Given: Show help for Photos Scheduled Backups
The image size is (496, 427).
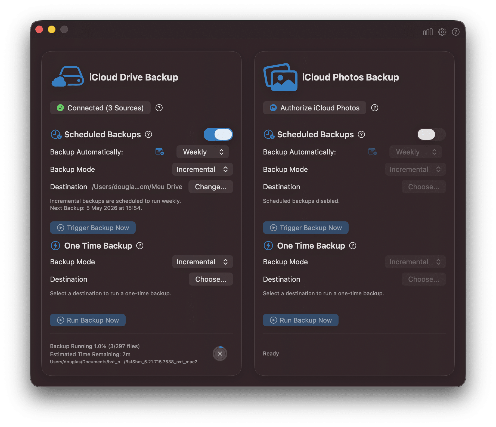Looking at the screenshot, I should pyautogui.click(x=361, y=134).
